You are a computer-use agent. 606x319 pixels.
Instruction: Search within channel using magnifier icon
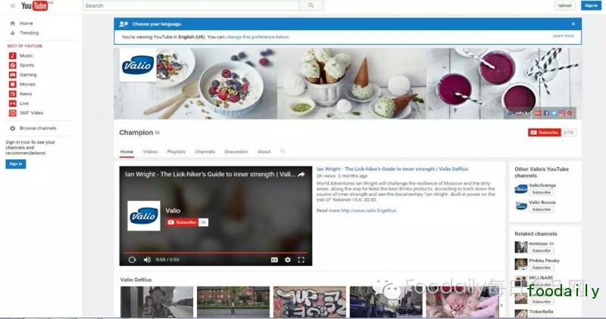(283, 151)
